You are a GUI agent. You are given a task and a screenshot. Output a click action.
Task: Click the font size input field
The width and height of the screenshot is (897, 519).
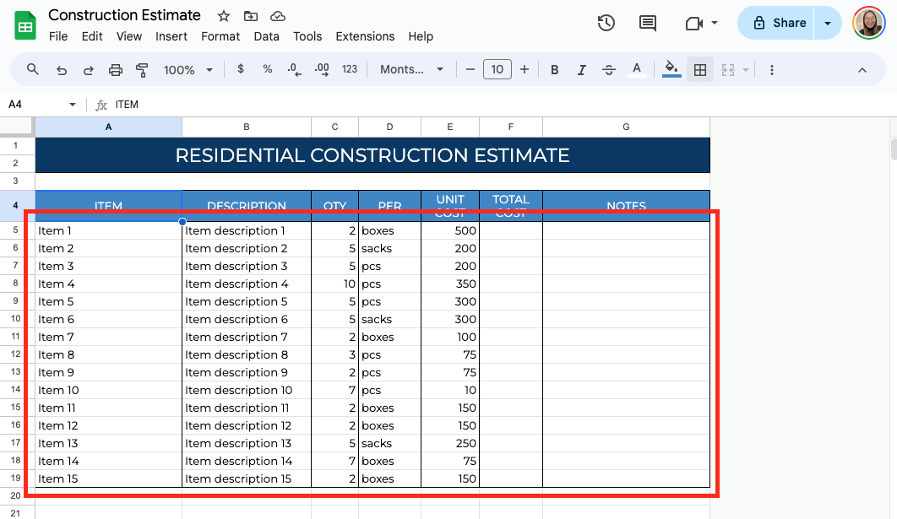(x=497, y=70)
